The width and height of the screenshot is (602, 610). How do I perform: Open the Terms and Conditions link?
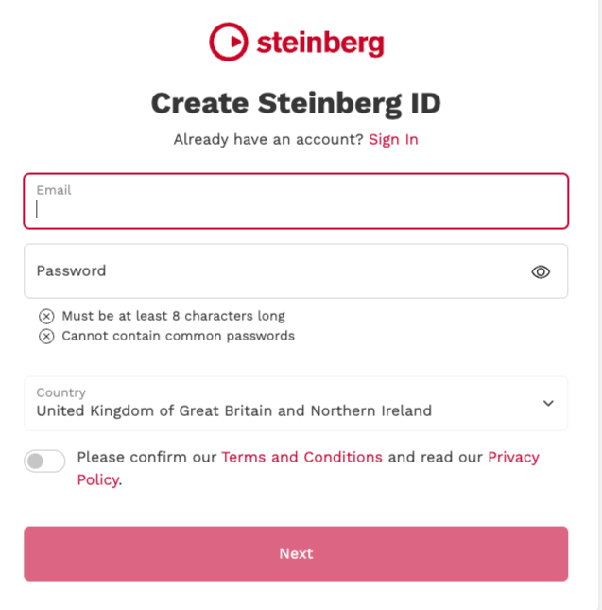pyautogui.click(x=301, y=457)
